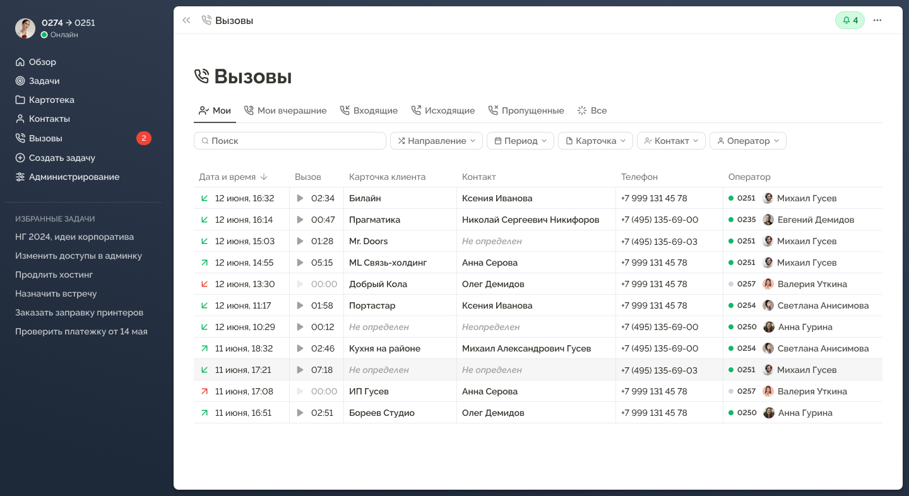Switch to the Входящие tab

369,110
